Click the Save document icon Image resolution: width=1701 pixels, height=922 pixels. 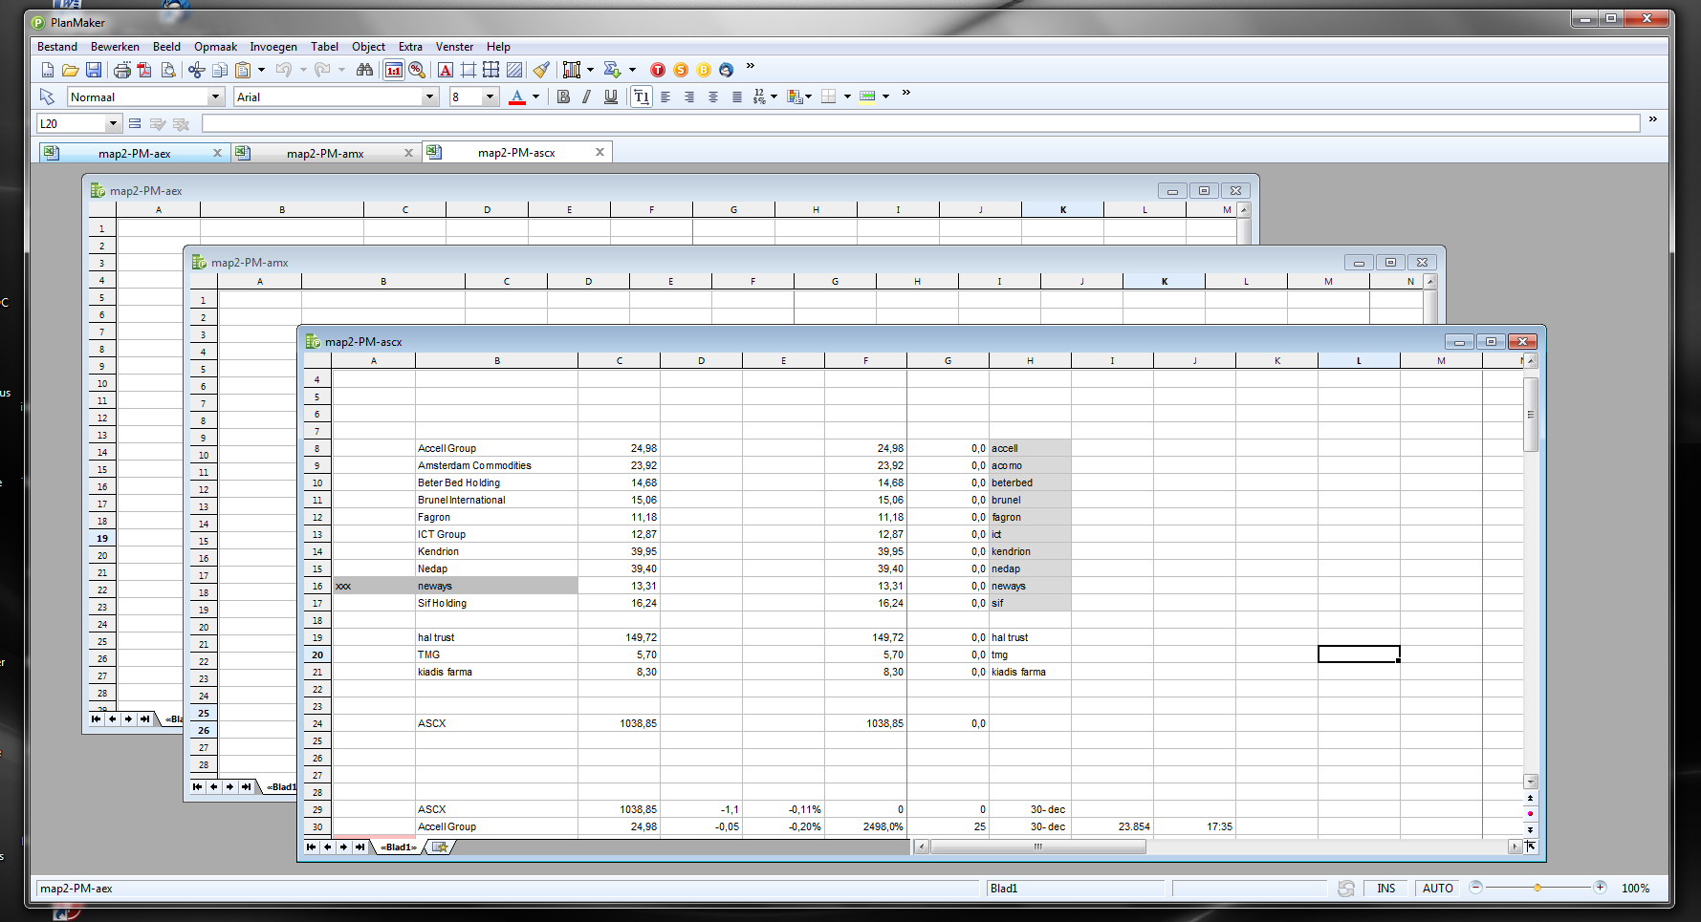[94, 70]
